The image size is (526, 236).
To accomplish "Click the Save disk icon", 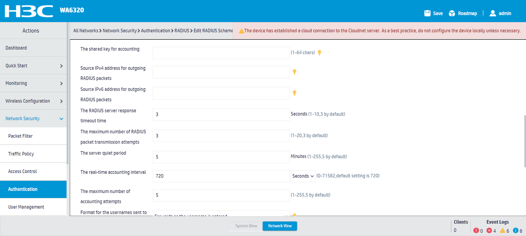I will coord(427,13).
